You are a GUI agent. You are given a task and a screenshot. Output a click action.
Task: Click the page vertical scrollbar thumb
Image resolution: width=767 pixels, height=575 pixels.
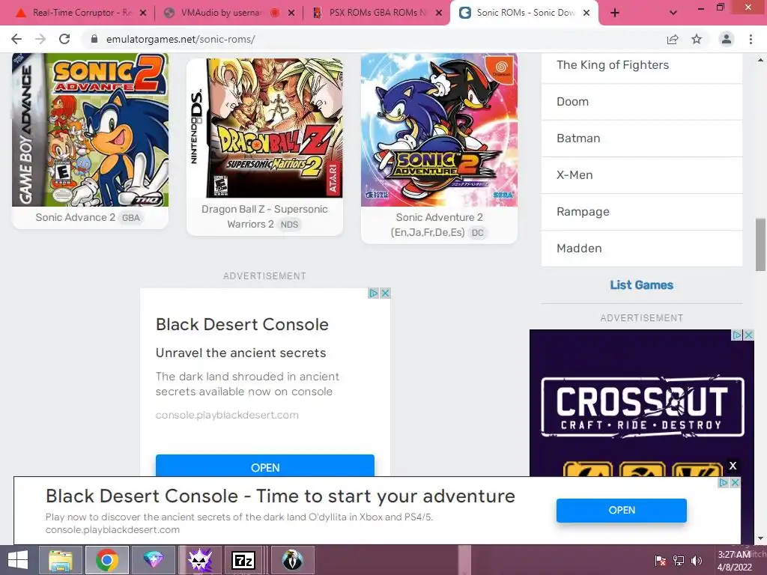(760, 245)
